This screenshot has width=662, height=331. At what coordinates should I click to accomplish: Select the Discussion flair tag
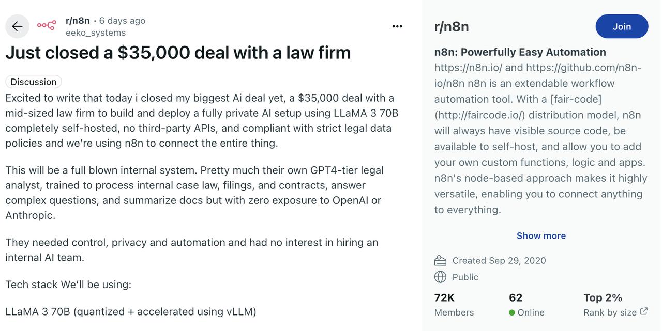coord(34,82)
